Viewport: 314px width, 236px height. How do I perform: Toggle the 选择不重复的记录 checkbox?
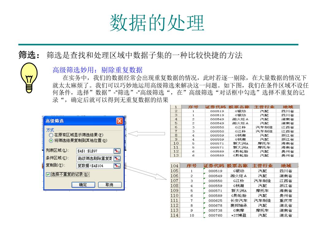click(x=48, y=175)
